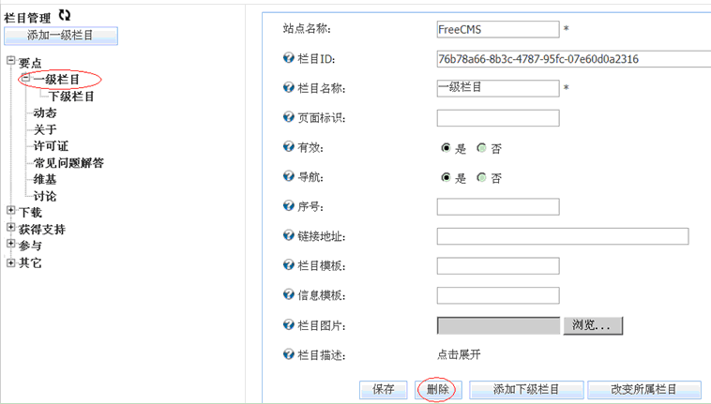Select 关于 in the tree
Image resolution: width=711 pixels, height=404 pixels.
click(44, 130)
